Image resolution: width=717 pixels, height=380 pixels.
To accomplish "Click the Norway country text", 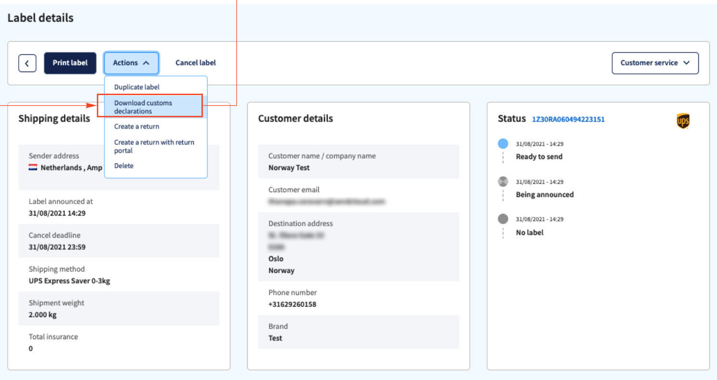I will point(281,270).
